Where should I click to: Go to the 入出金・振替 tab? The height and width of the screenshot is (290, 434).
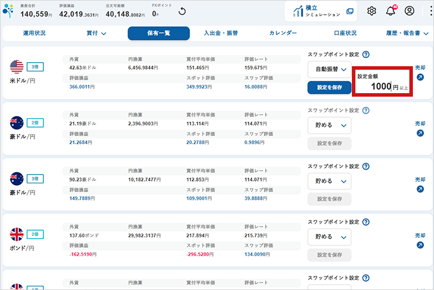tap(221, 33)
